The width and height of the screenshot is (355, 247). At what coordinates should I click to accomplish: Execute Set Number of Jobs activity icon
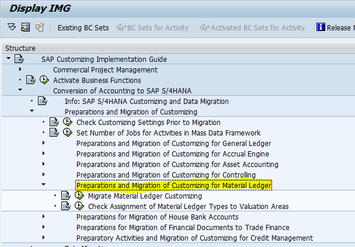click(67, 133)
